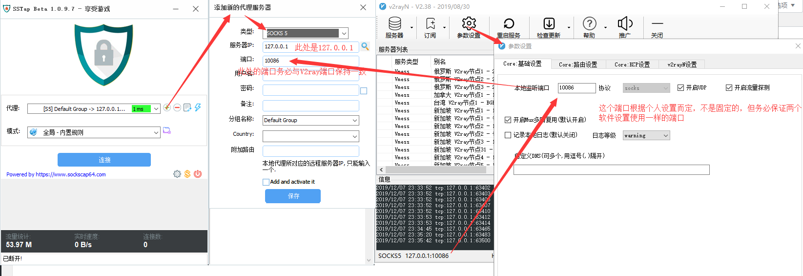Select the 加拿大 V2ray节点1 server row
The width and height of the screenshot is (803, 276).
click(435, 95)
